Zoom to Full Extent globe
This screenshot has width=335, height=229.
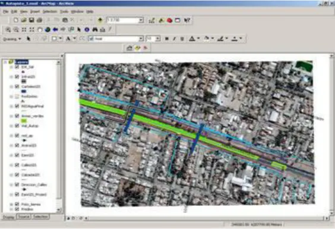(x=48, y=30)
